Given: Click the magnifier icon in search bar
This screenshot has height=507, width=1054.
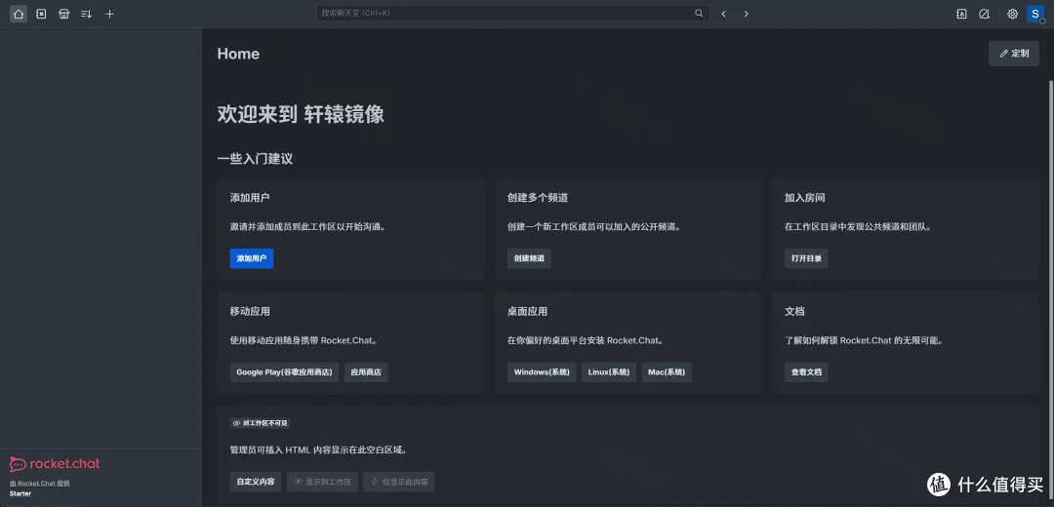Looking at the screenshot, I should [x=699, y=13].
